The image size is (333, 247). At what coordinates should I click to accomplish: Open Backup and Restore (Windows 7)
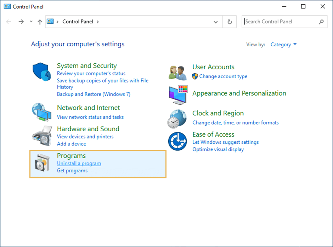point(94,94)
